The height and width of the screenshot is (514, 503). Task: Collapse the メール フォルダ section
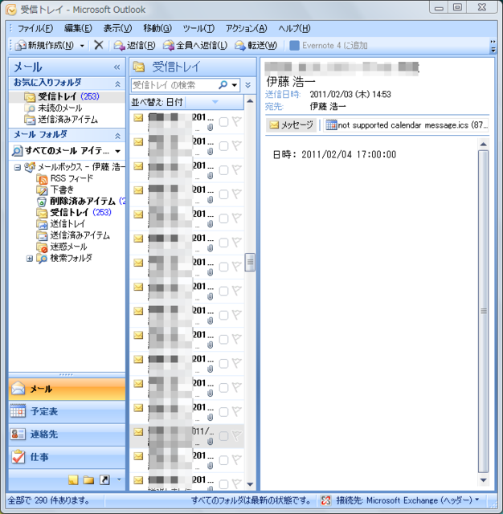click(x=117, y=136)
